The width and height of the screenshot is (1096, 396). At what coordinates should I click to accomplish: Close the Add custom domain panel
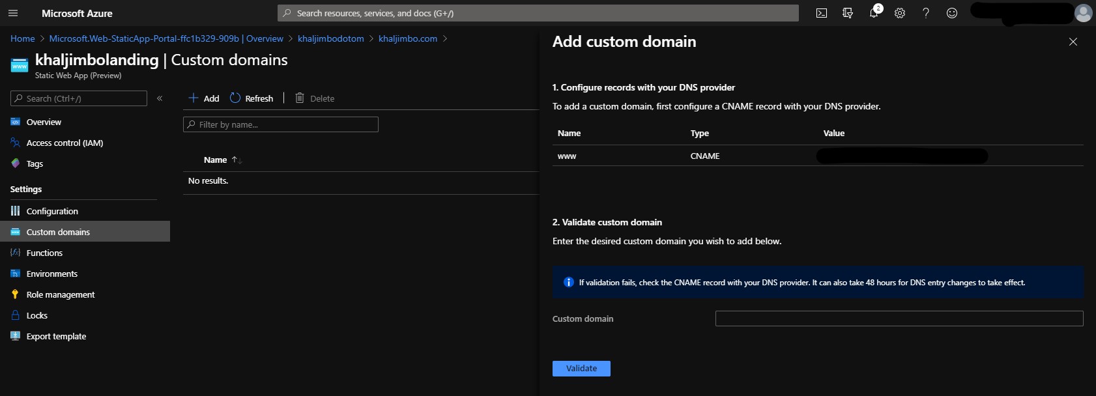tap(1073, 42)
